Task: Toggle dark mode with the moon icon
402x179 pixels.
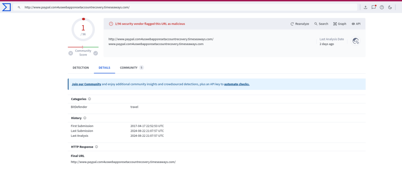Action: [x=390, y=7]
